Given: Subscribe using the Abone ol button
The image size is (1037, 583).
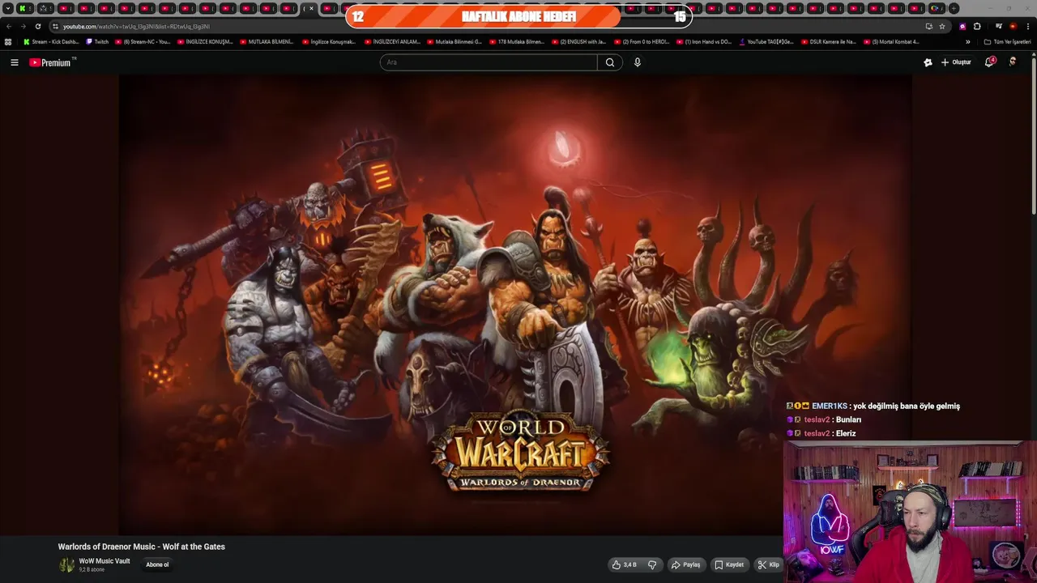Looking at the screenshot, I should click(157, 564).
